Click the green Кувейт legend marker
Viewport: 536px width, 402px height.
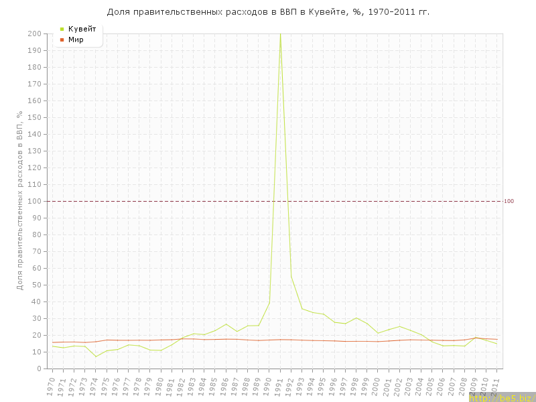(x=62, y=29)
